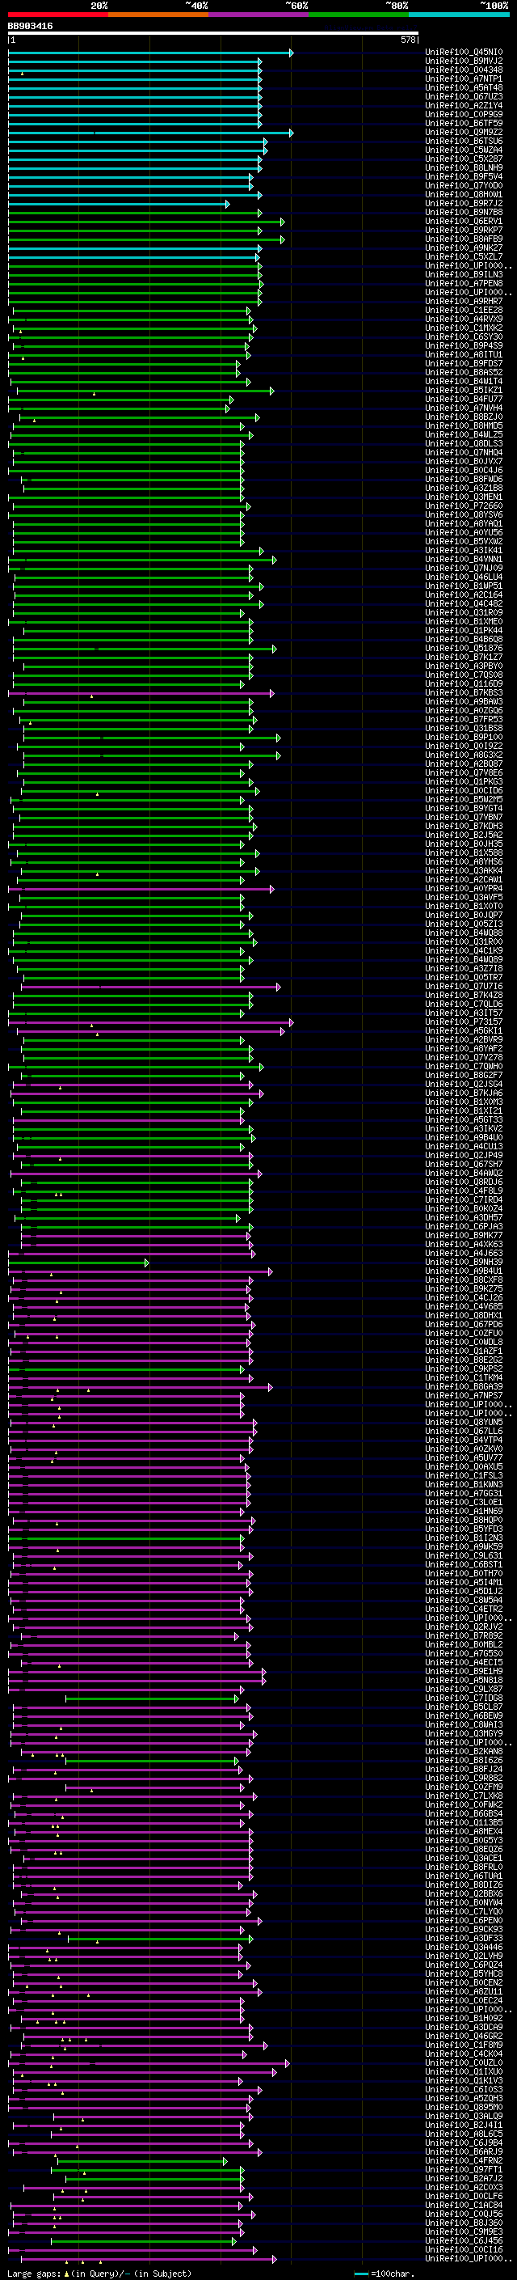Click the cyan ~100% identity legend segment
The width and height of the screenshot is (517, 2280).
(459, 15)
